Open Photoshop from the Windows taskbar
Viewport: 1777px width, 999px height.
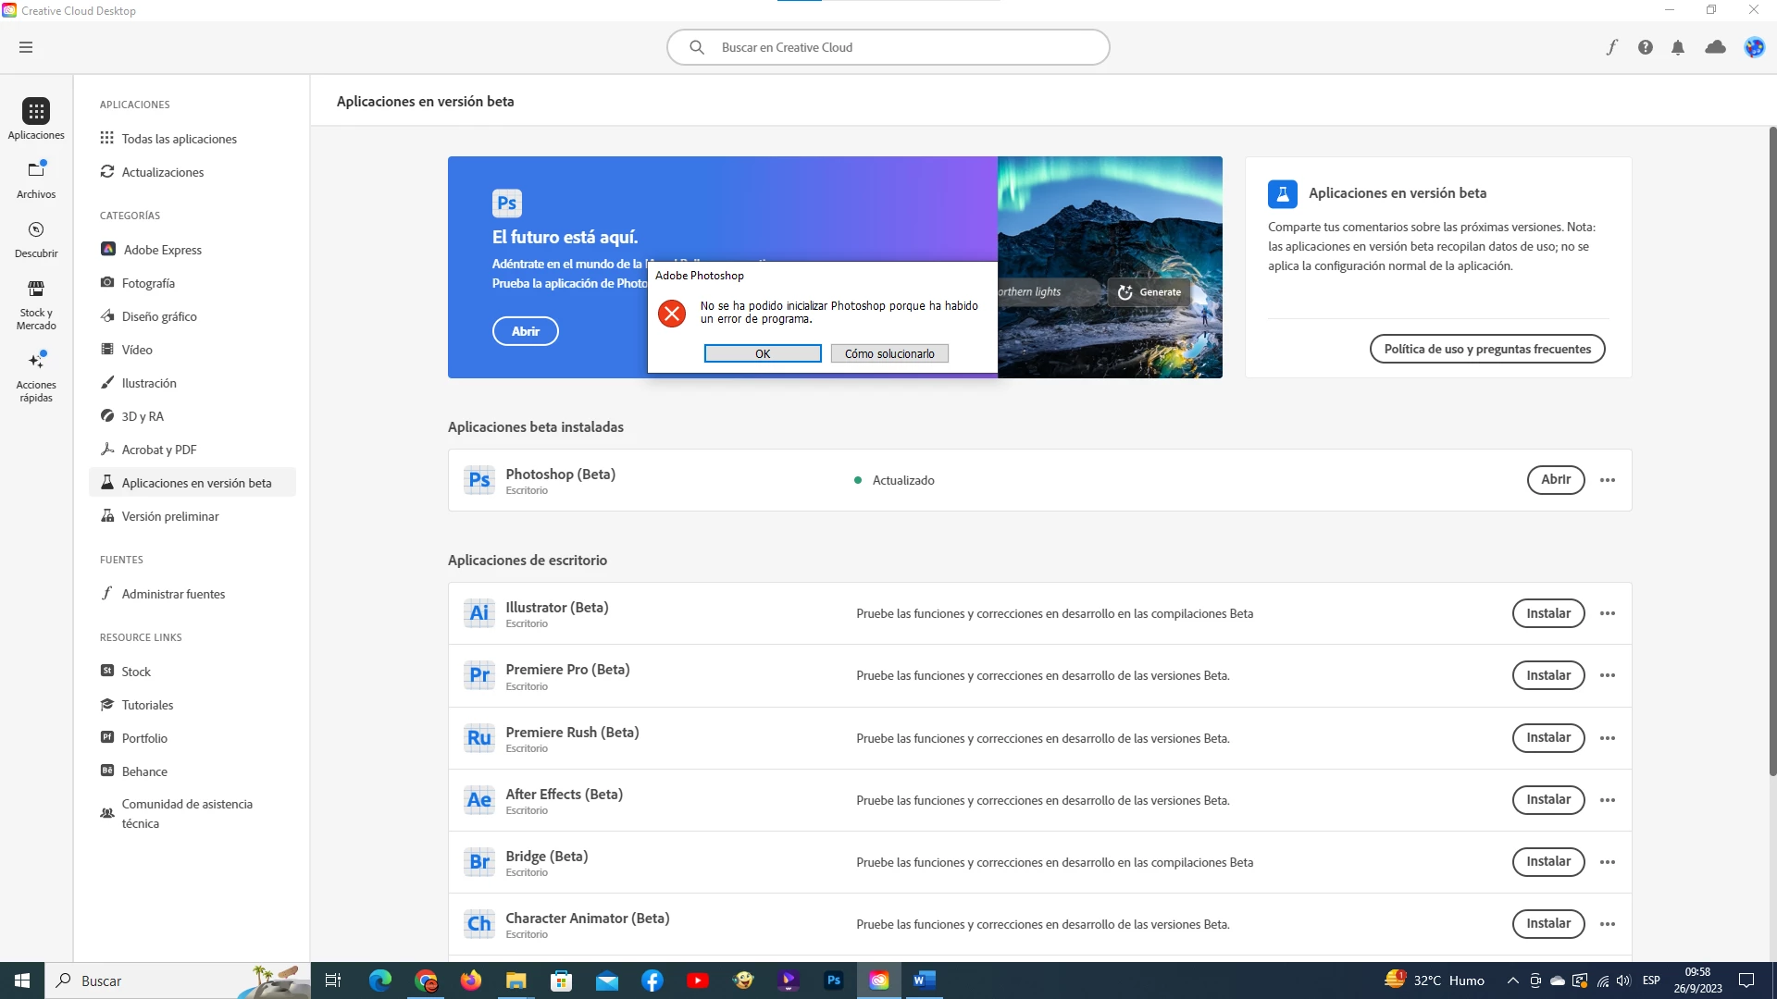click(834, 980)
